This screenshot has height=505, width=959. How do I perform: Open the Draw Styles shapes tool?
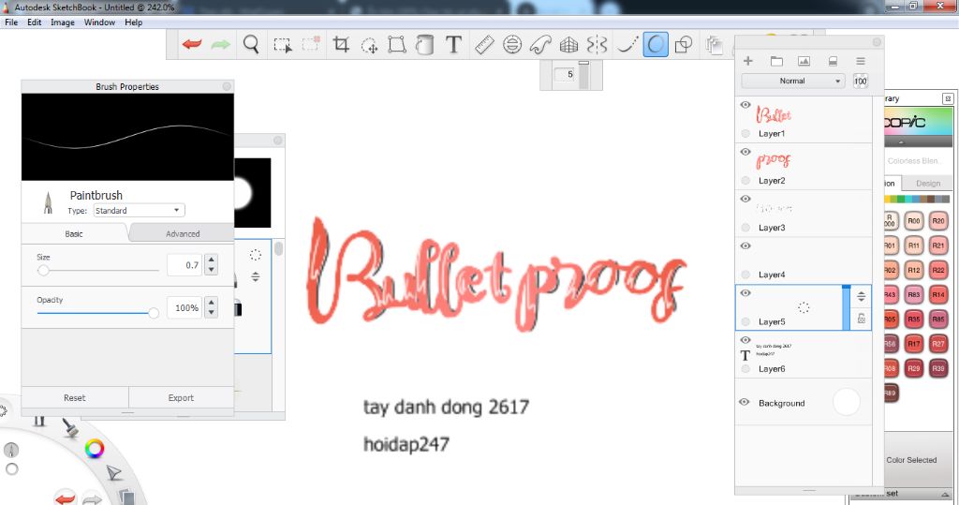(x=683, y=44)
